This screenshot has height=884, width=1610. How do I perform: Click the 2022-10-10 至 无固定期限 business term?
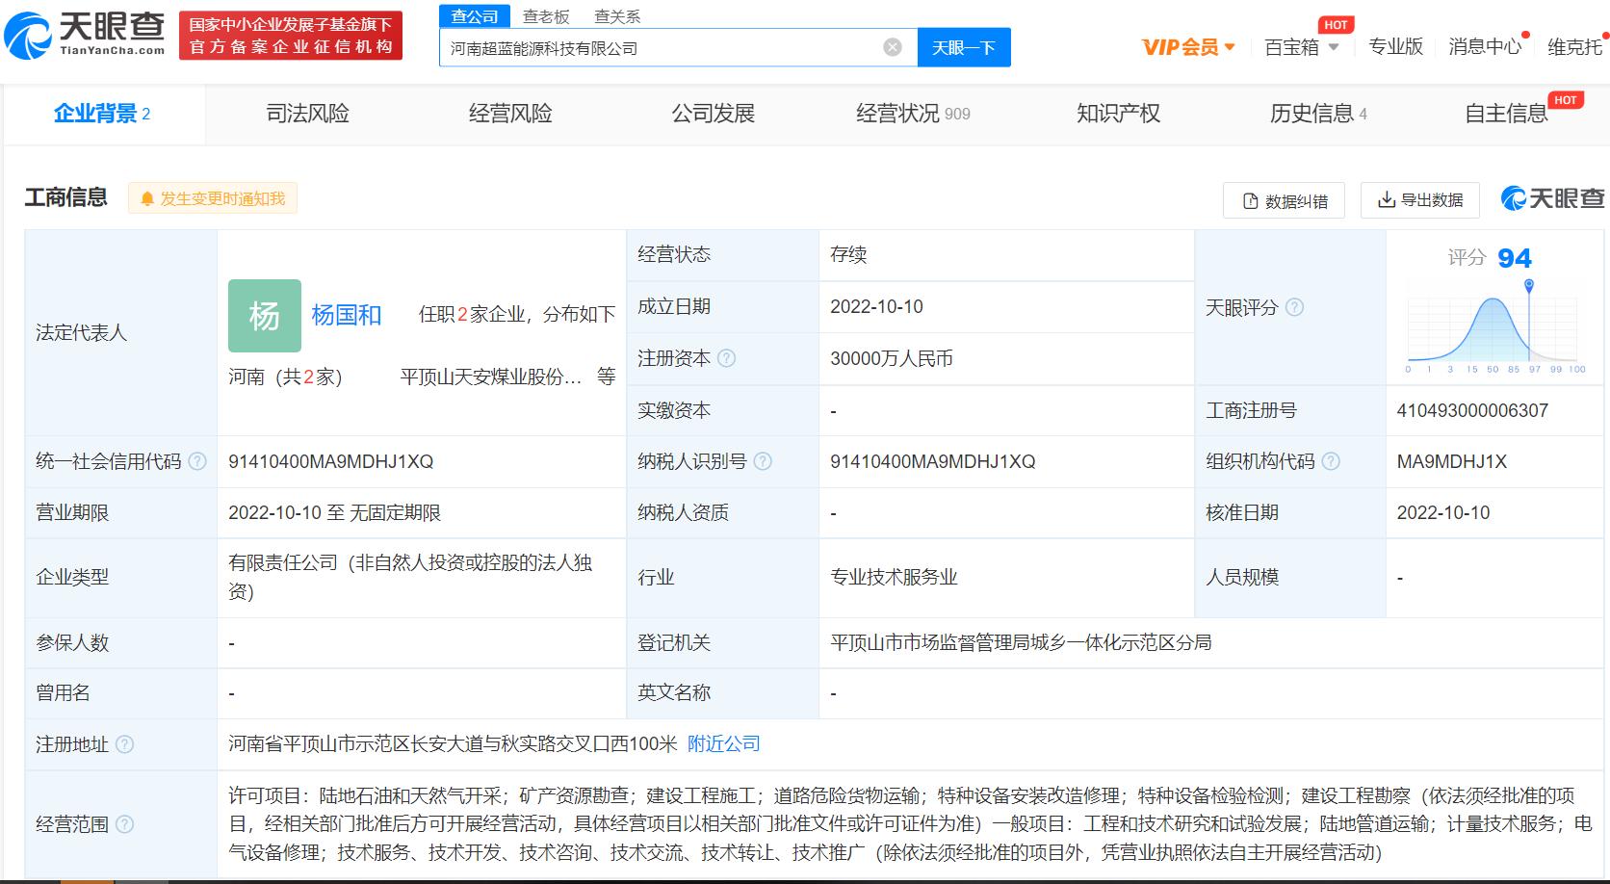click(x=334, y=512)
